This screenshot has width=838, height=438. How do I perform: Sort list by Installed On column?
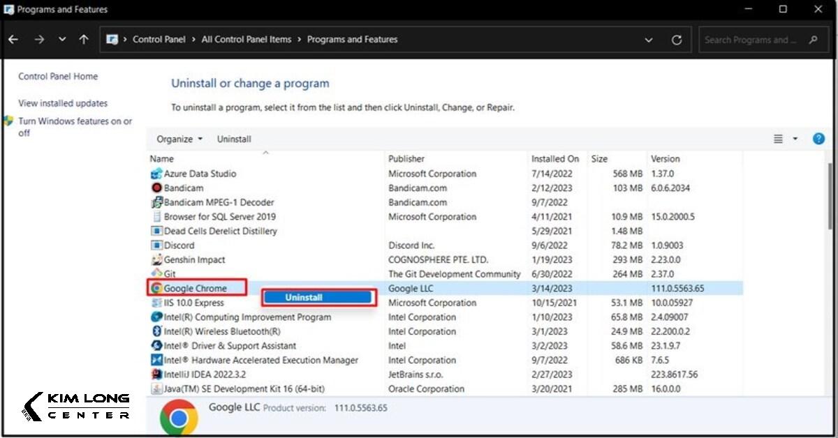(x=555, y=159)
